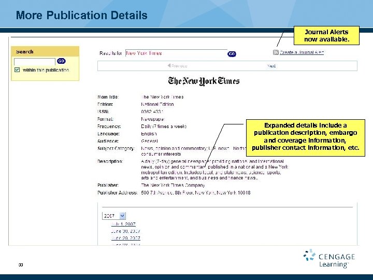373x280 pixels.
Task: Click the Main Title value The New York Times
Action: [162, 97]
